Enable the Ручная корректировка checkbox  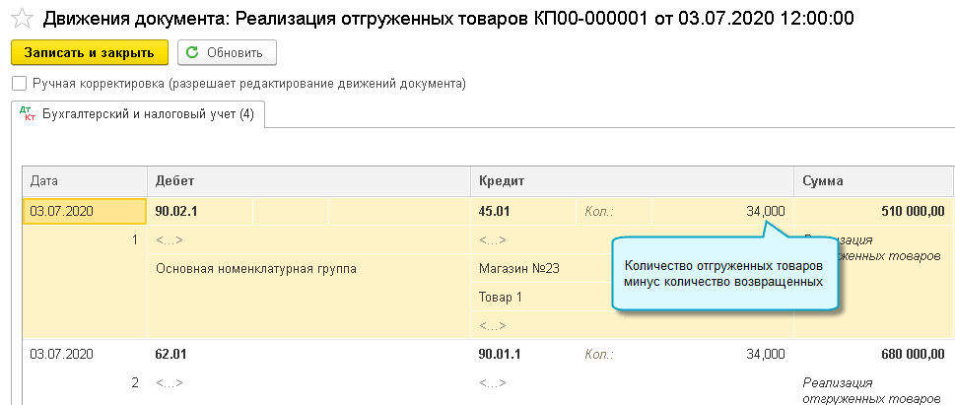tap(20, 84)
